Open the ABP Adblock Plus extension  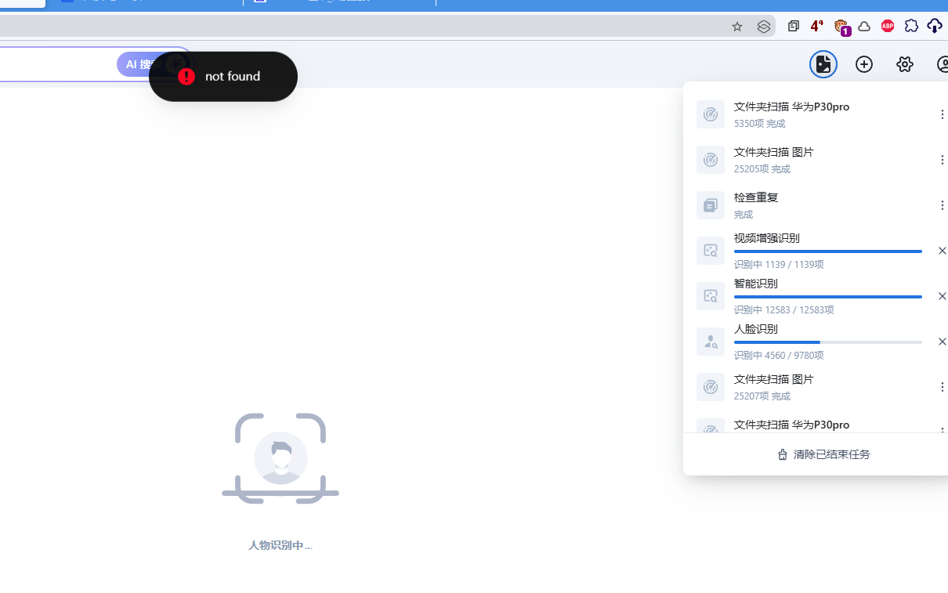pyautogui.click(x=888, y=26)
